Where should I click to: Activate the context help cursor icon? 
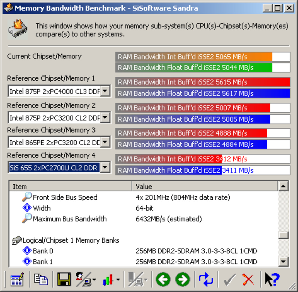pos(272,280)
